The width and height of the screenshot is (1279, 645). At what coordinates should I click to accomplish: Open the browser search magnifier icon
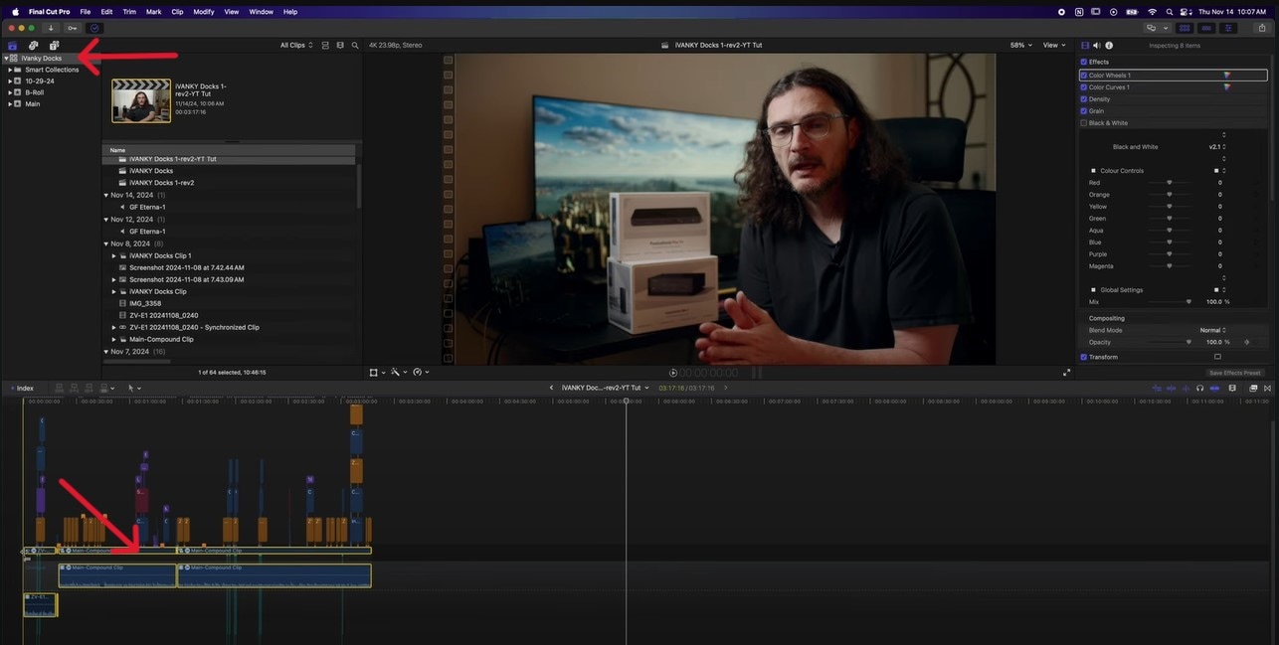point(355,45)
